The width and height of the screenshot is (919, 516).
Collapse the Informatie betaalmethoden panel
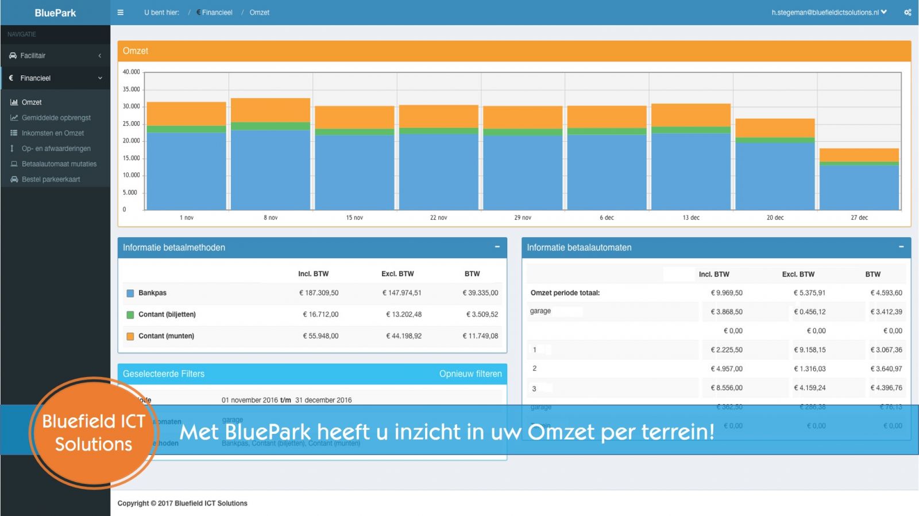coord(497,247)
